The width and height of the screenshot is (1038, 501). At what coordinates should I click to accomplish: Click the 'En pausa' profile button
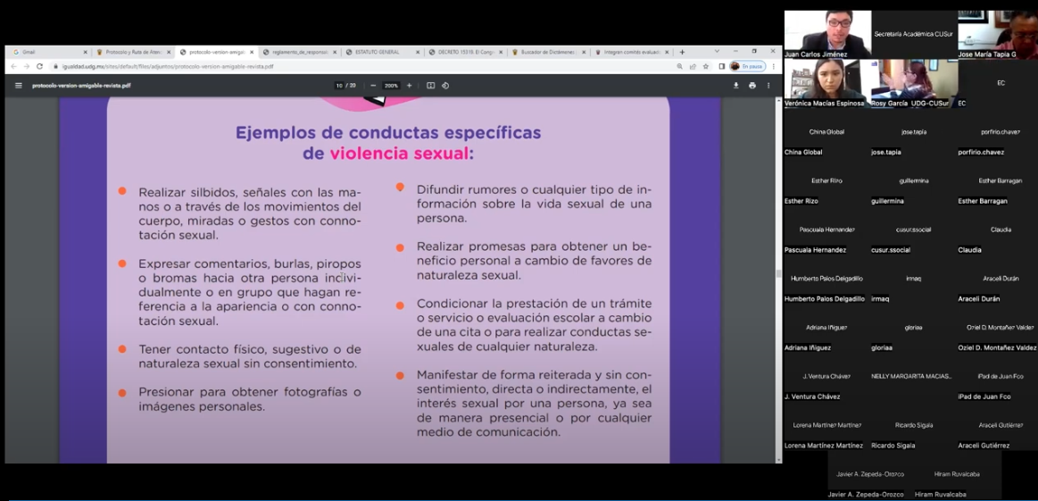[x=747, y=66]
